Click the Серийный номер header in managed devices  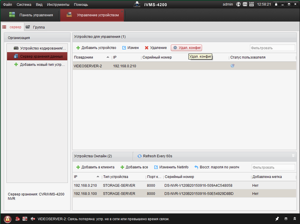pyautogui.click(x=157, y=57)
